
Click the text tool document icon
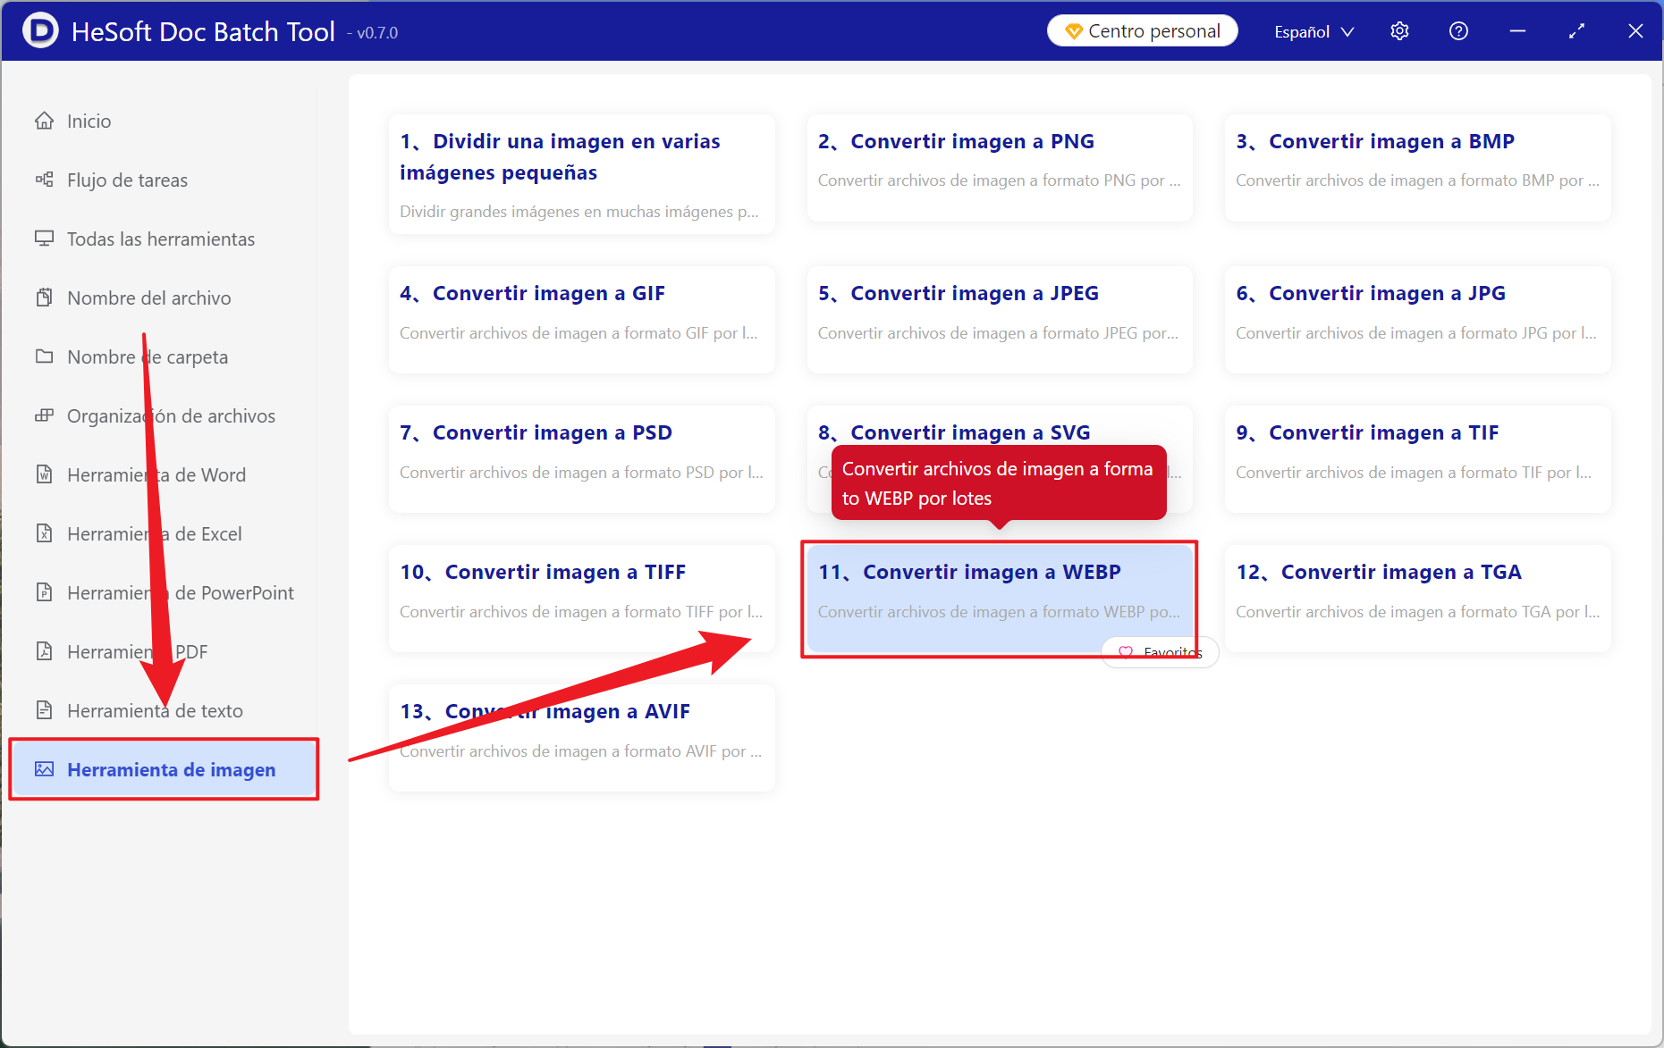pyautogui.click(x=44, y=710)
